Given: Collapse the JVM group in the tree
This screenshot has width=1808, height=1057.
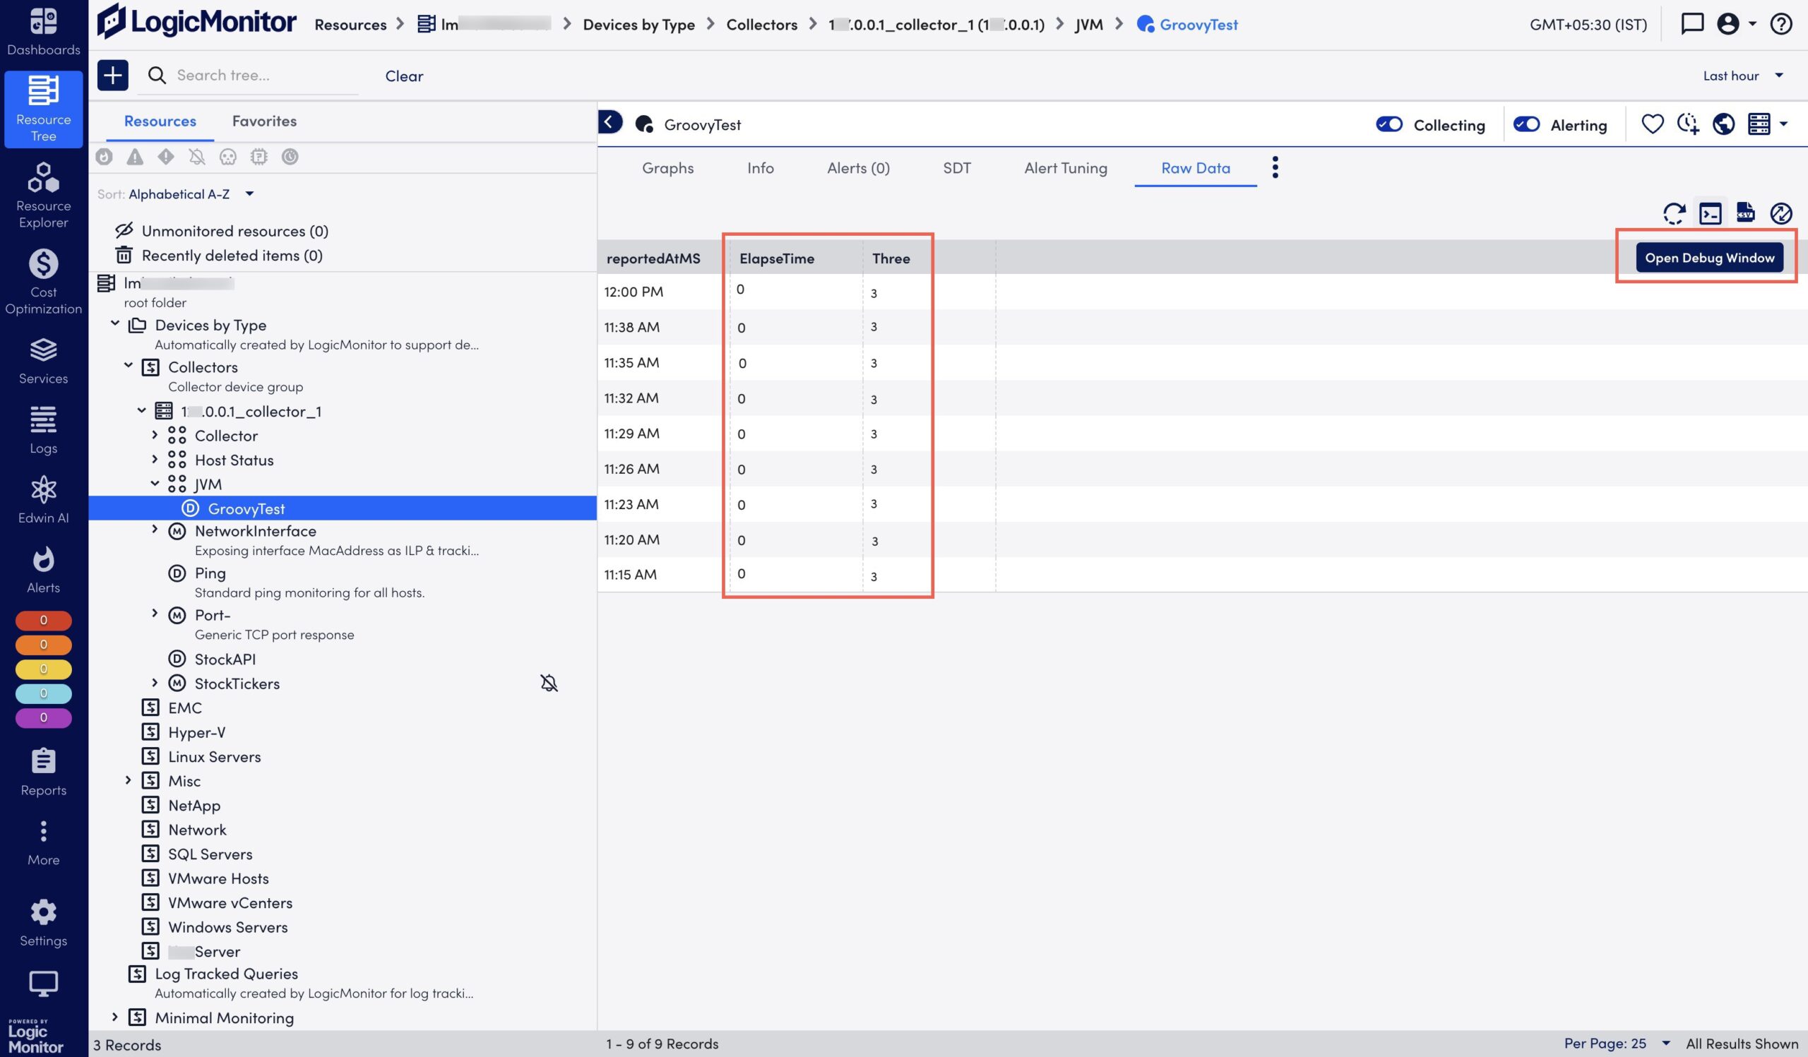Looking at the screenshot, I should pyautogui.click(x=155, y=484).
